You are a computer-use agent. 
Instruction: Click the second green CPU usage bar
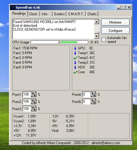tap(74, 42)
